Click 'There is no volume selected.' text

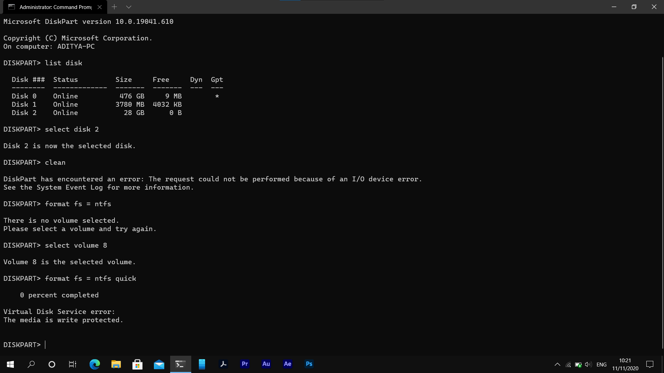click(61, 220)
